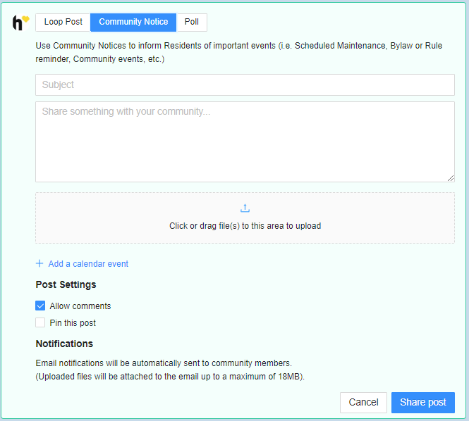Click the Share post button
Image resolution: width=469 pixels, height=421 pixels.
[x=423, y=403]
